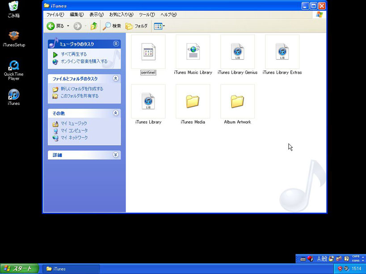Image resolution: width=366 pixels, height=274 pixels.
Task: Open the Forward button history dropdown arrow
Action: pos(86,26)
